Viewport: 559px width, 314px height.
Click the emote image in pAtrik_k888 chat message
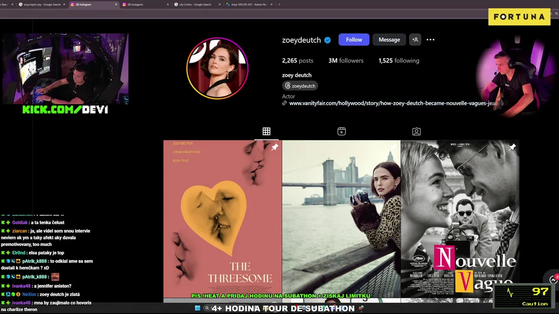55,277
